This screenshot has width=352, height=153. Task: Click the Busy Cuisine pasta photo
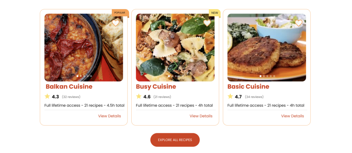point(175,47)
